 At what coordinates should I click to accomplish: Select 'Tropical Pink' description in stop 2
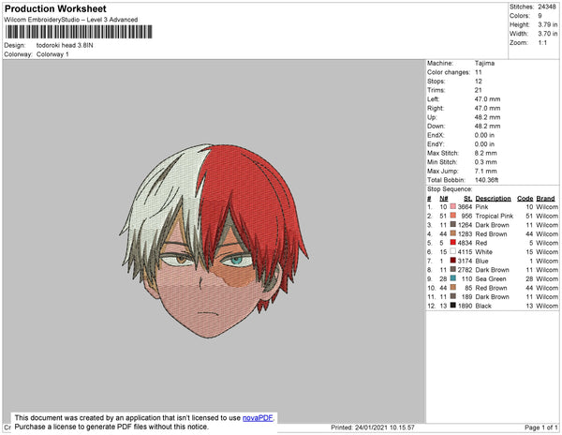[495, 216]
